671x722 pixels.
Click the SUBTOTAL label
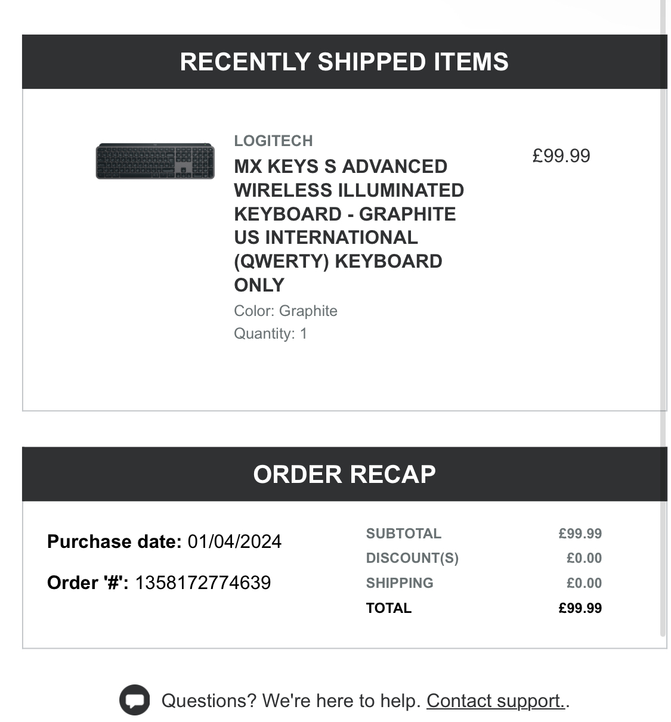click(404, 534)
